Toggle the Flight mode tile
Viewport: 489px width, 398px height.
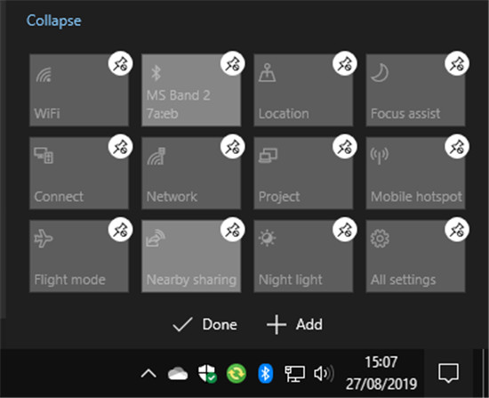(79, 256)
